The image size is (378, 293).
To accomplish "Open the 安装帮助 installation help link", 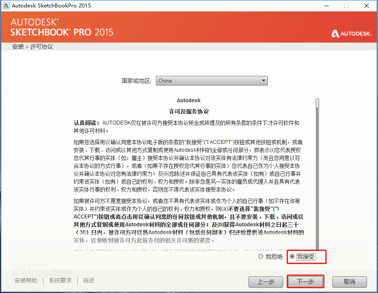I will pyautogui.click(x=26, y=280).
